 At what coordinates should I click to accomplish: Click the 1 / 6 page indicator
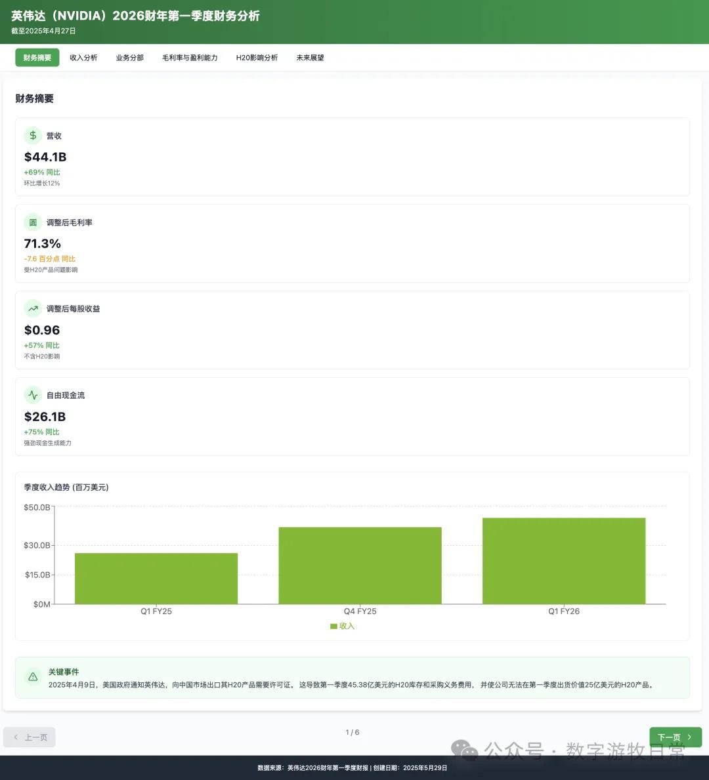tap(353, 732)
